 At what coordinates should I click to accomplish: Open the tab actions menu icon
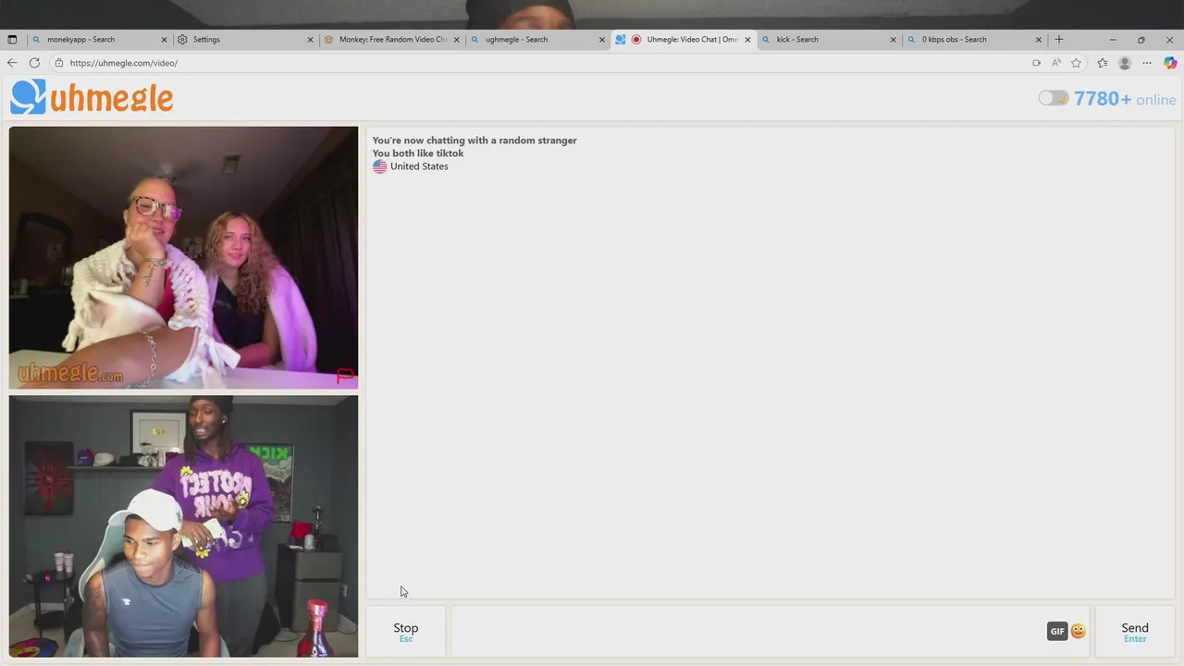[x=12, y=40]
